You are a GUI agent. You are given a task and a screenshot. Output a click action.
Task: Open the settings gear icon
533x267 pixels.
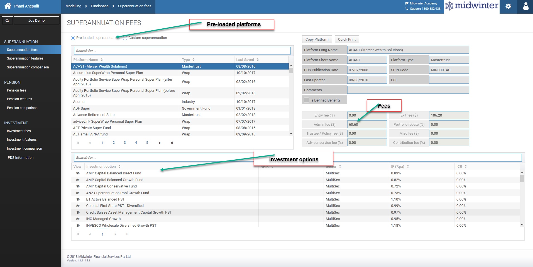point(508,6)
